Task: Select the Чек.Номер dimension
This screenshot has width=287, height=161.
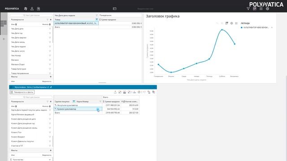Action: [x=16, y=55]
